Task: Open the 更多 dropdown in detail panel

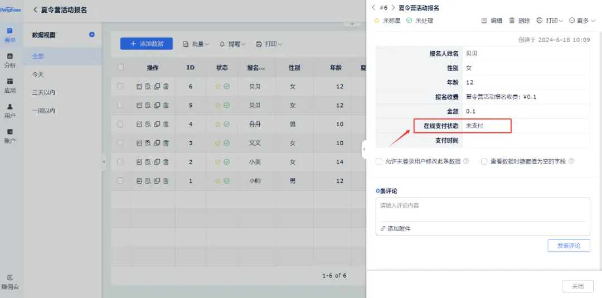Action: (582, 21)
